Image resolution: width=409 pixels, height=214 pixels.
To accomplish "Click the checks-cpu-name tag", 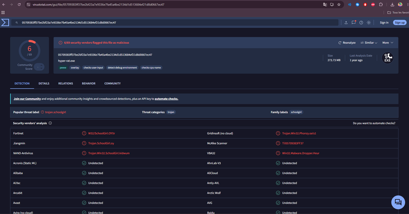I will tap(151, 68).
